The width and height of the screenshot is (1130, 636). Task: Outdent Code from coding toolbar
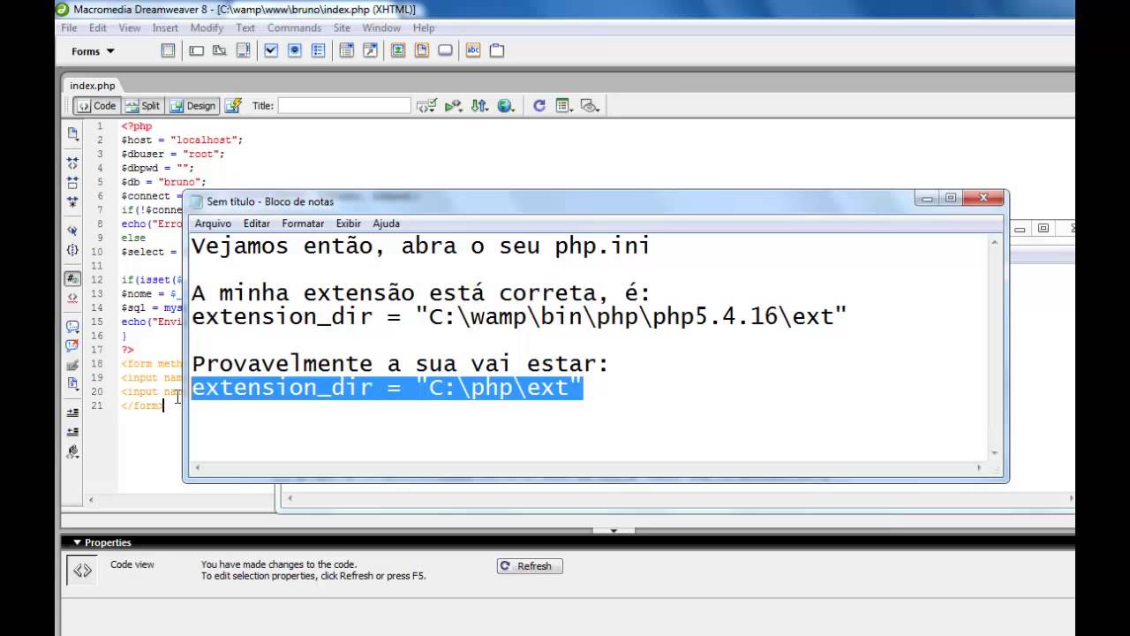[x=72, y=432]
